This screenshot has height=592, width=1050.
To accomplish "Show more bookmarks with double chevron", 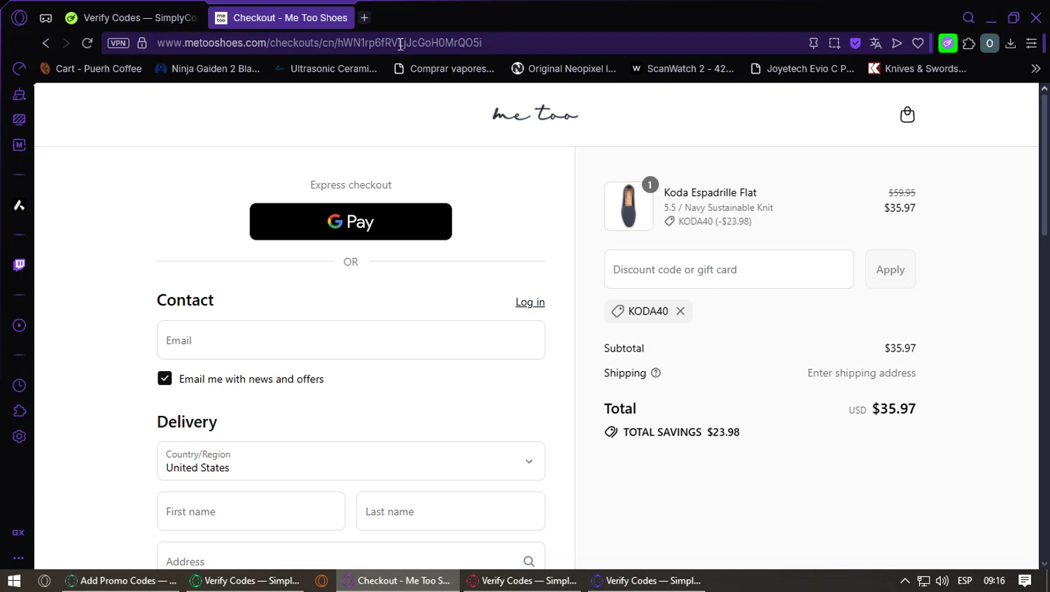I will (x=1036, y=68).
